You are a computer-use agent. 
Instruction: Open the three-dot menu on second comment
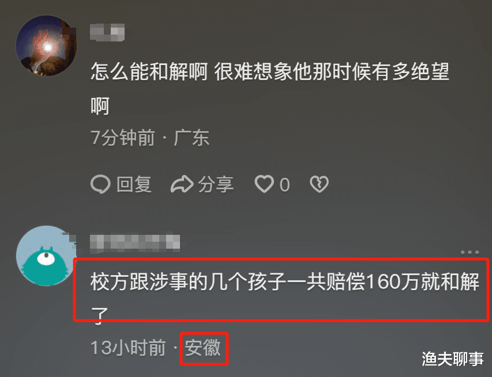click(470, 252)
